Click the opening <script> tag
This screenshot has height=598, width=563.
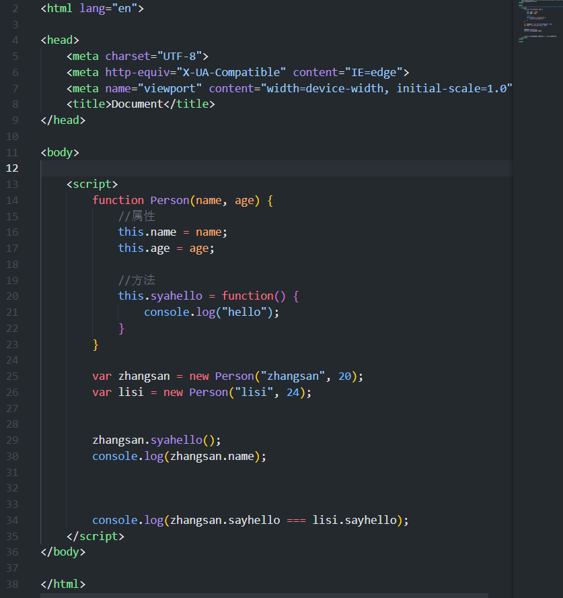point(92,185)
